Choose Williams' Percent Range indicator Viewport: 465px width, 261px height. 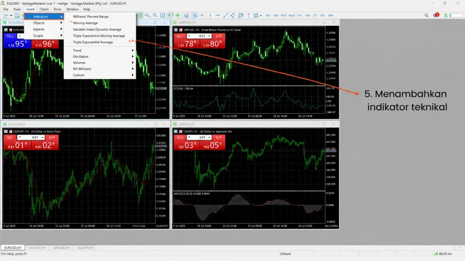(x=100, y=17)
